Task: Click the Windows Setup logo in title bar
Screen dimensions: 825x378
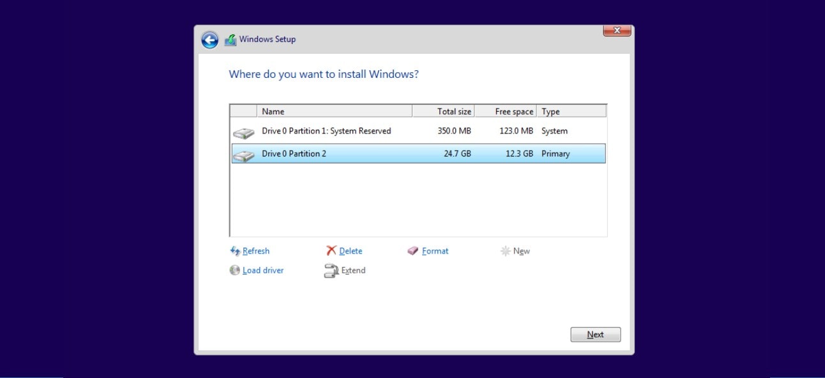Action: tap(229, 39)
